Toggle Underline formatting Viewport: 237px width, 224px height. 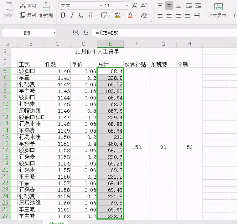coord(81,15)
